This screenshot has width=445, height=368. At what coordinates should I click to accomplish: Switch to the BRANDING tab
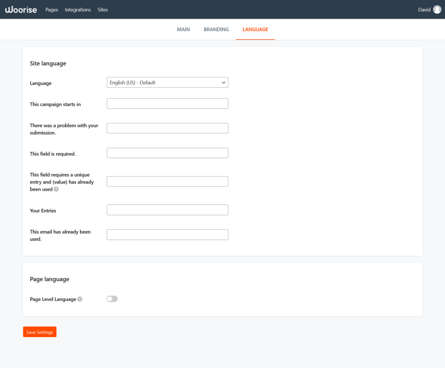point(216,30)
